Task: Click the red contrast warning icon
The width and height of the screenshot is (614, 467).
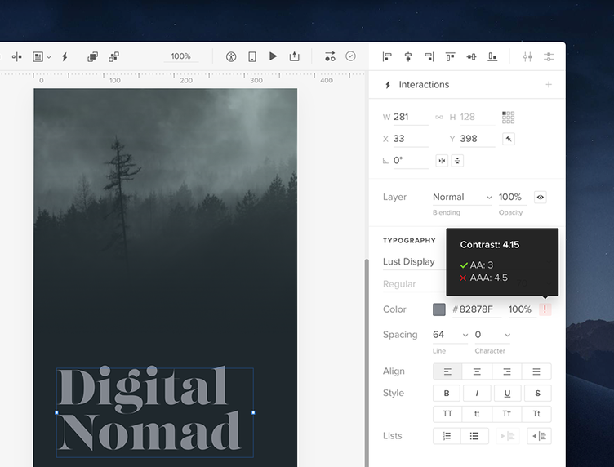Action: coord(545,309)
